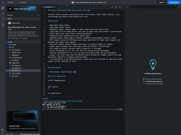181x135 pixels.
Task: Click the preview URL address bar
Action: [153, 7]
